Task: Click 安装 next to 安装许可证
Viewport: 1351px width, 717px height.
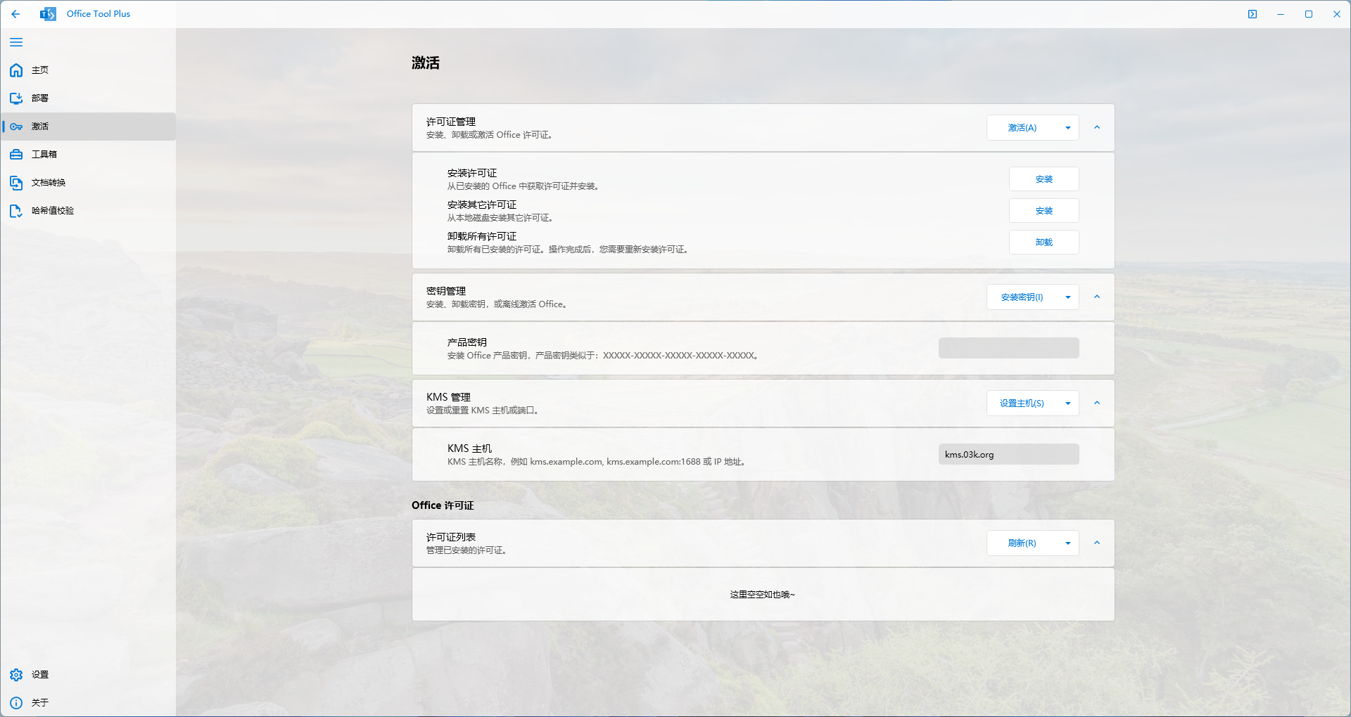Action: pyautogui.click(x=1044, y=179)
